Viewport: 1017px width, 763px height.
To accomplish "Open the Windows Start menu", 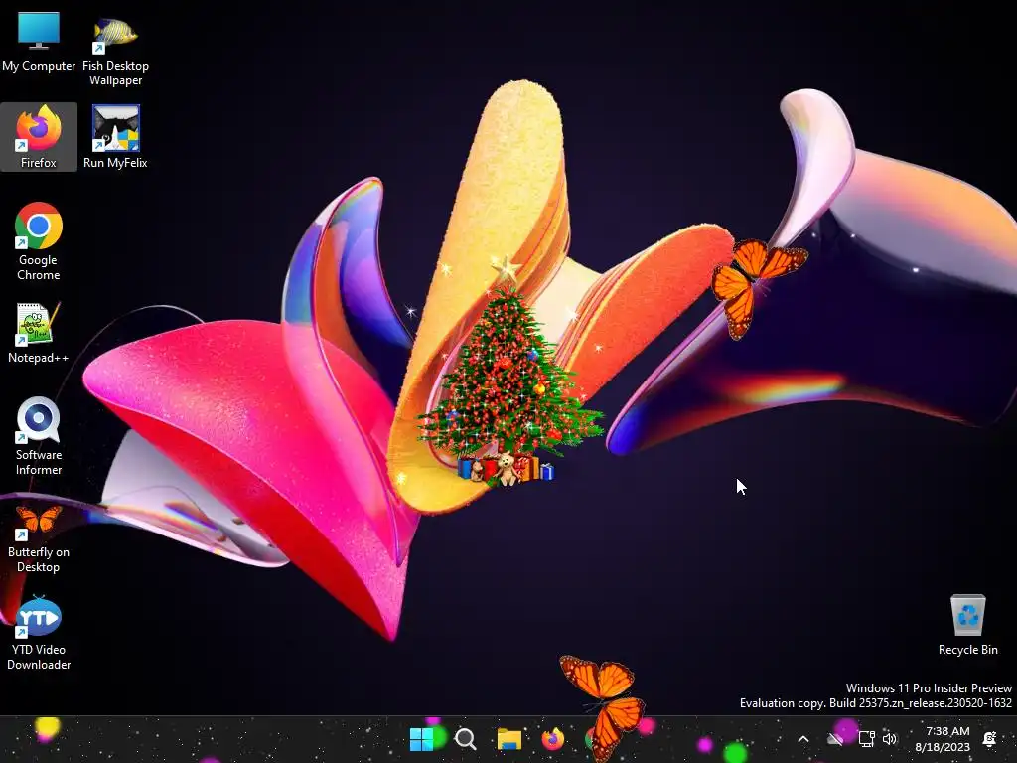I will 421,739.
